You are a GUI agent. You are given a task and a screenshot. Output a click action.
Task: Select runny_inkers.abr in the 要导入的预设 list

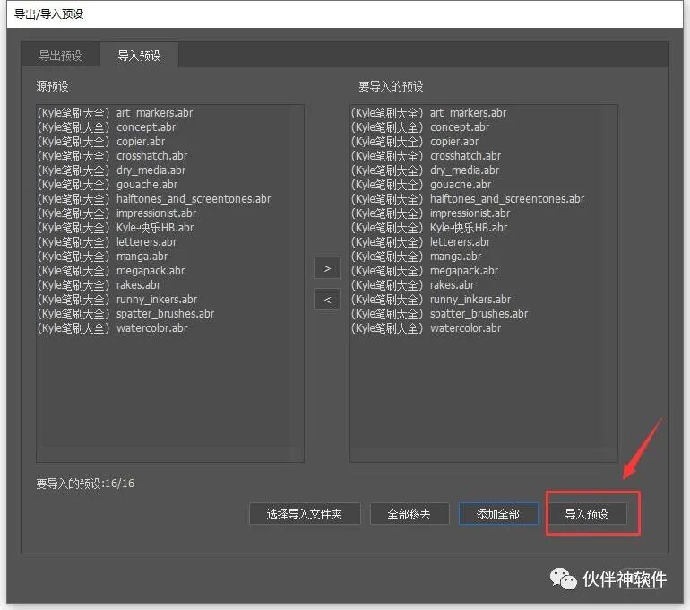[431, 300]
